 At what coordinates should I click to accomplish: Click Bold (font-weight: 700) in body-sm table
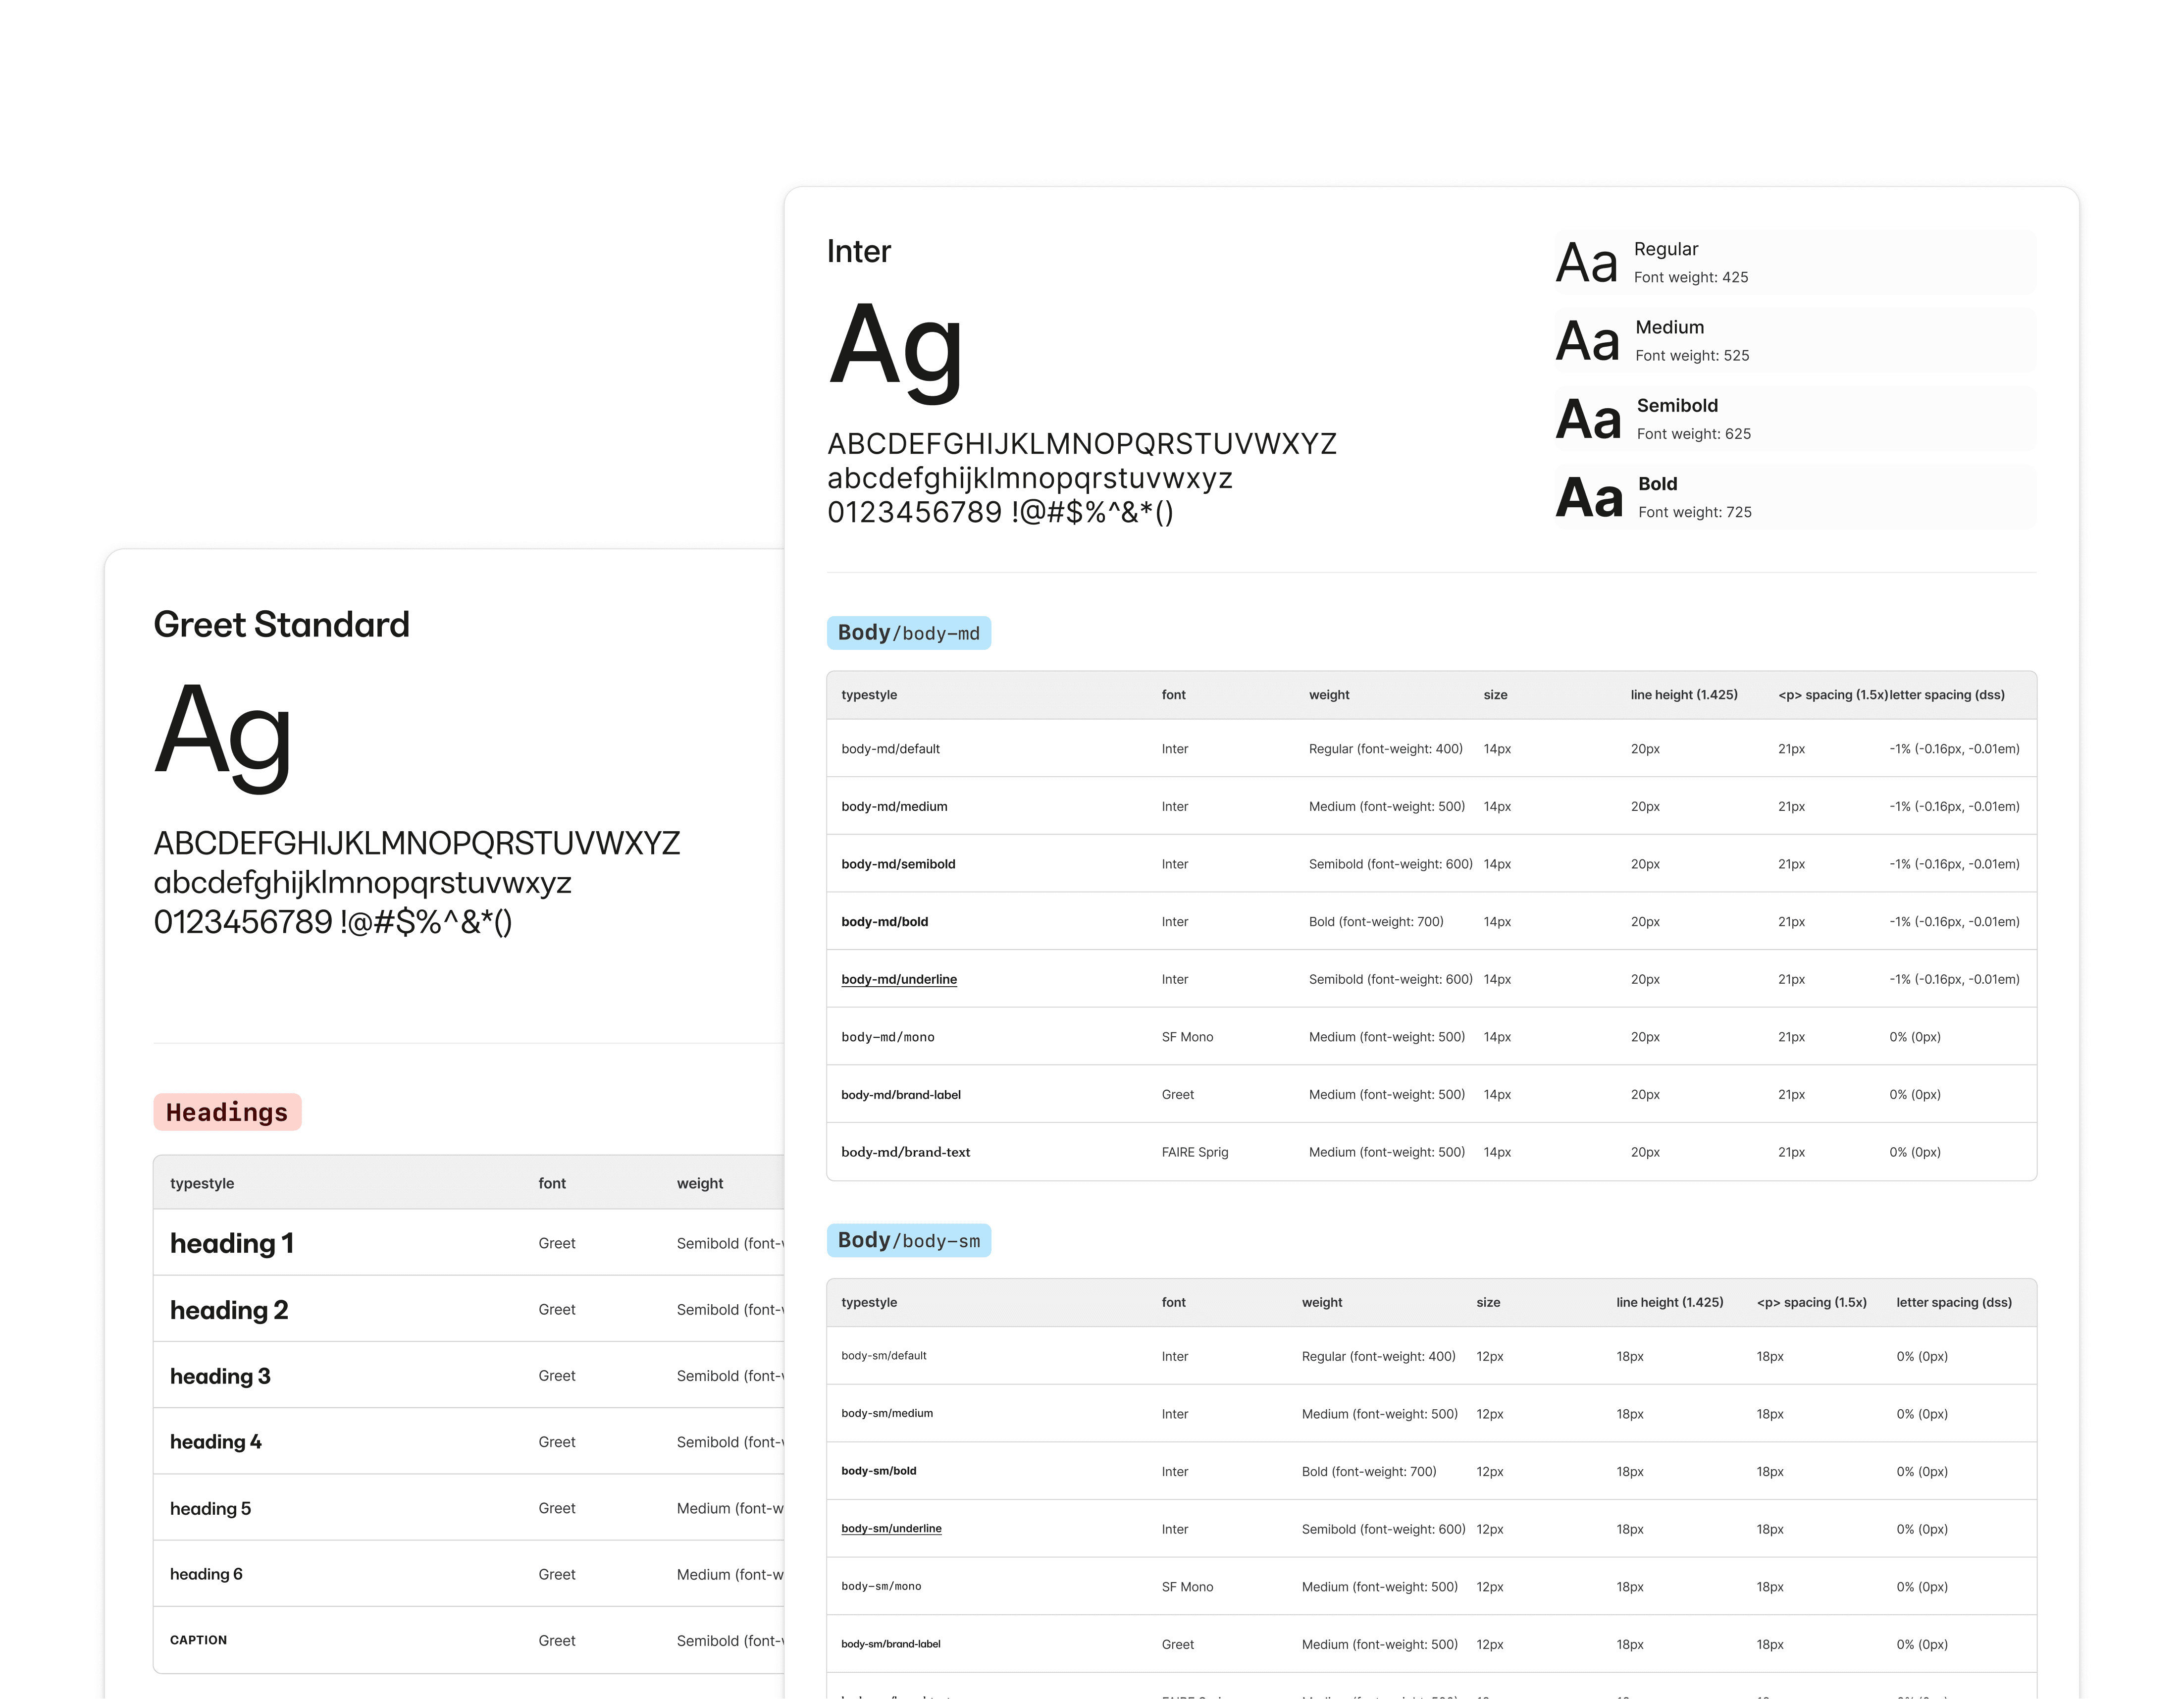click(1369, 1471)
